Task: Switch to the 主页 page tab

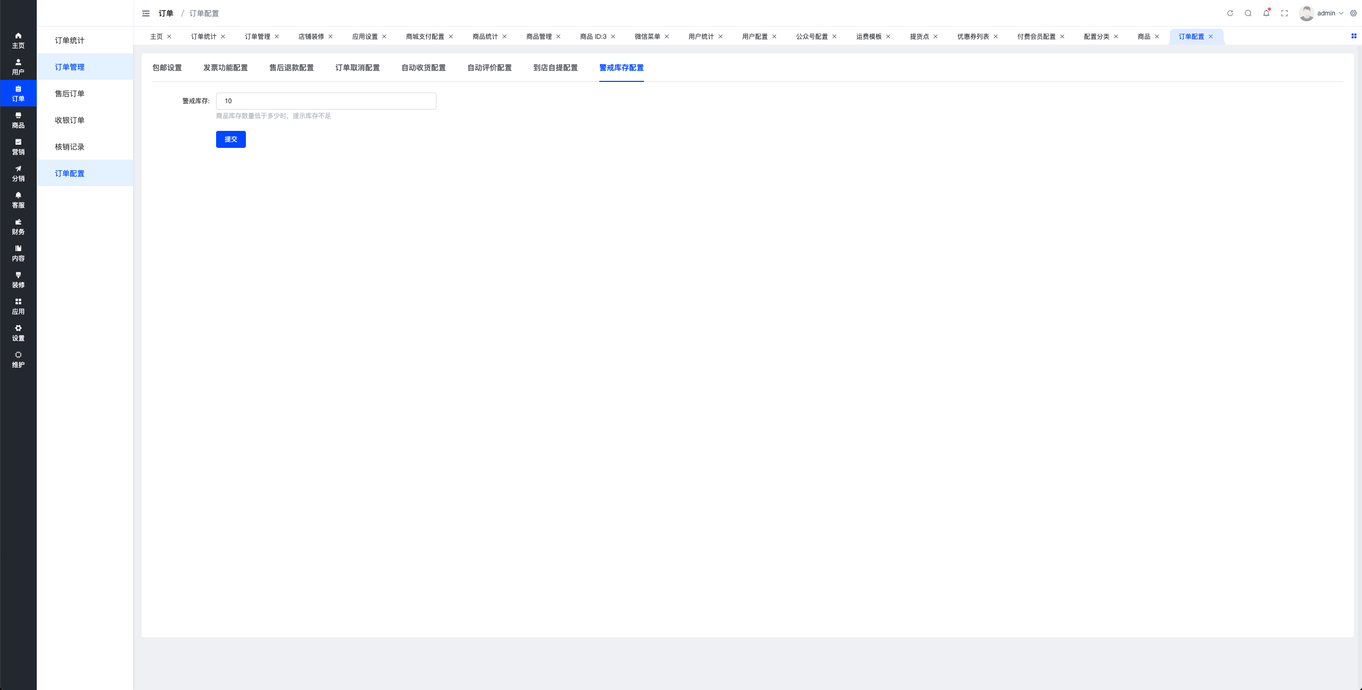Action: pyautogui.click(x=156, y=36)
